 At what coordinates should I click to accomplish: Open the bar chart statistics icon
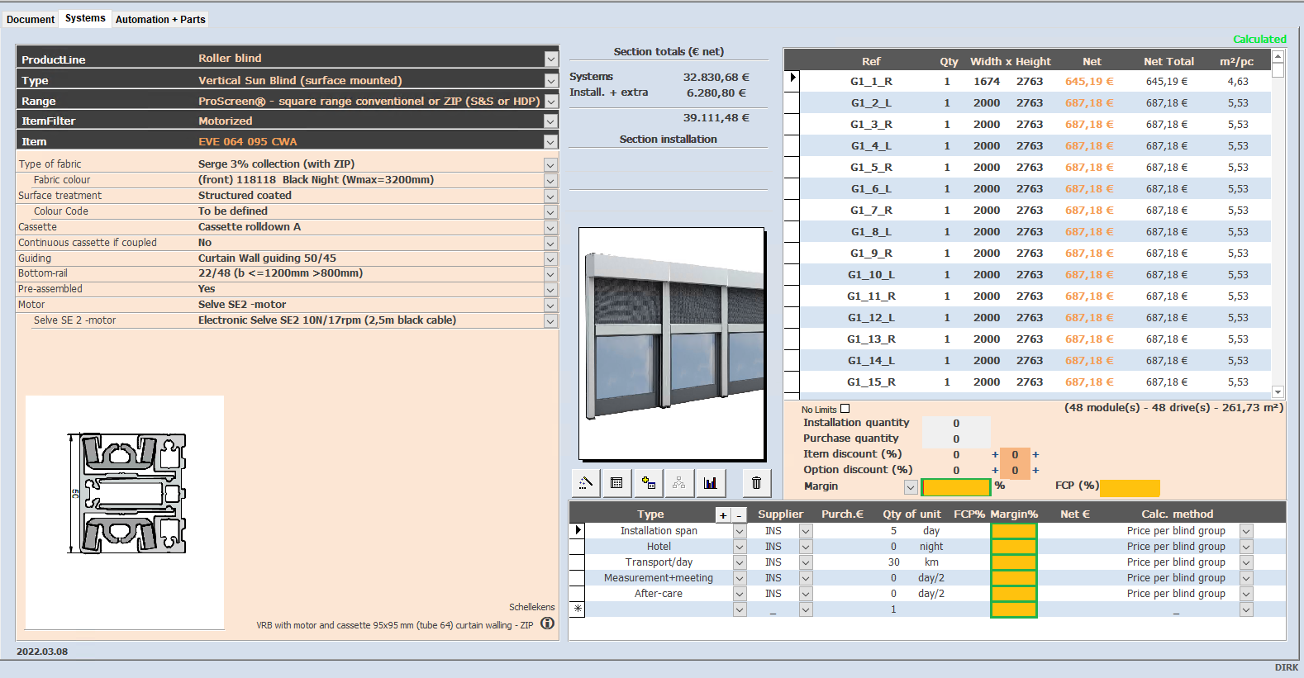(x=710, y=483)
